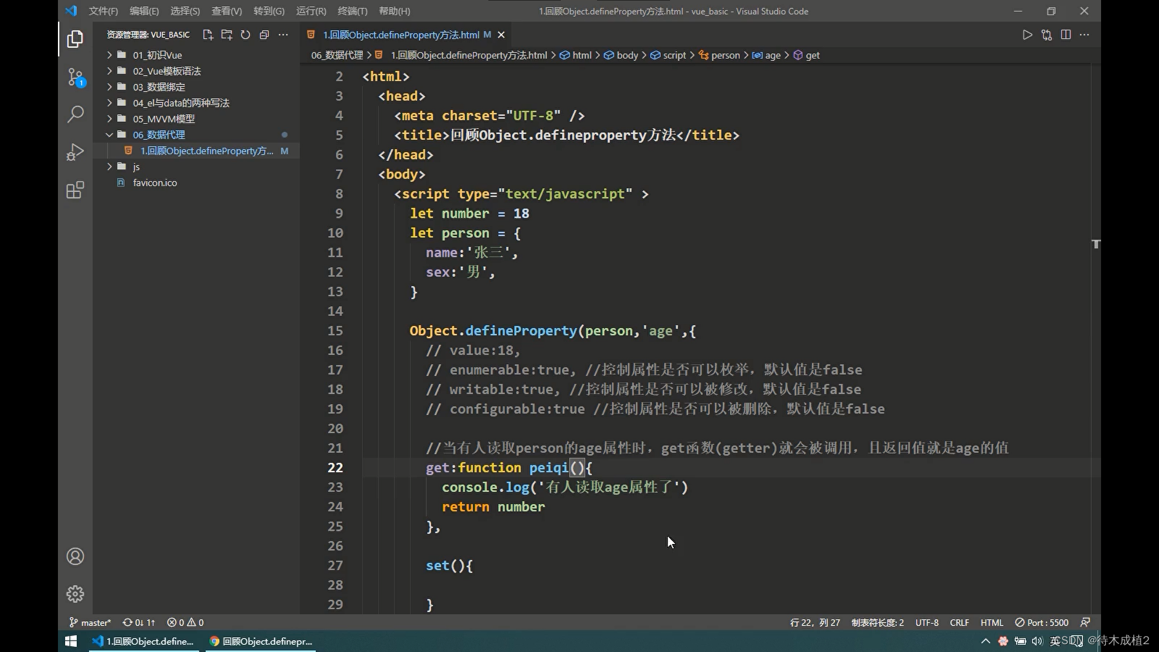Open the 文件(F) menu
Viewport: 1159px width, 652px height.
click(x=103, y=11)
